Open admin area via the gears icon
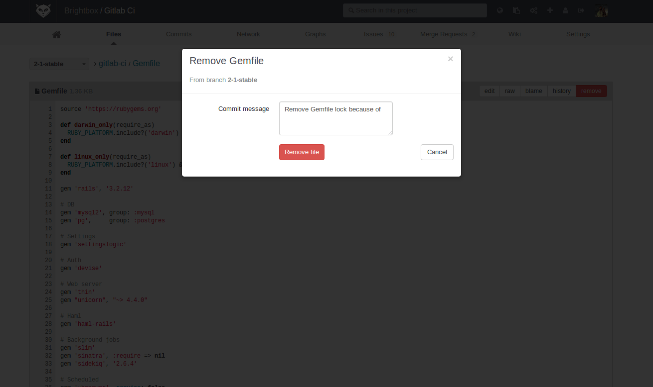The width and height of the screenshot is (653, 387). [533, 10]
